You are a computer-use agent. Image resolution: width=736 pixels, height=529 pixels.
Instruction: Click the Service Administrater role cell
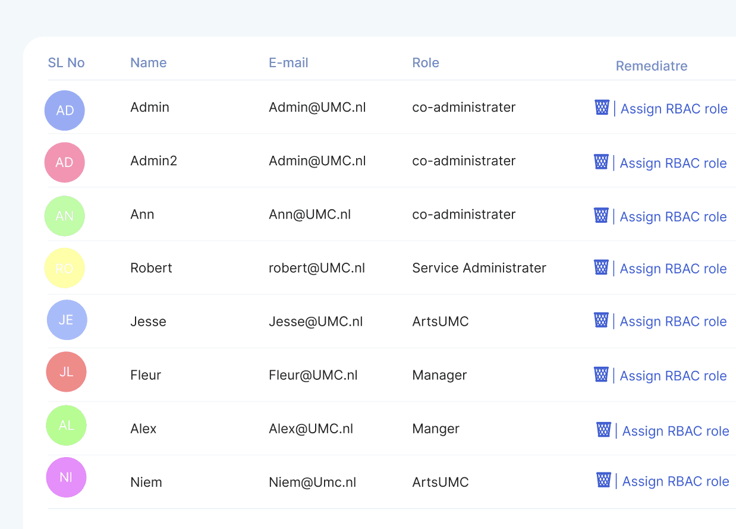[x=479, y=268]
